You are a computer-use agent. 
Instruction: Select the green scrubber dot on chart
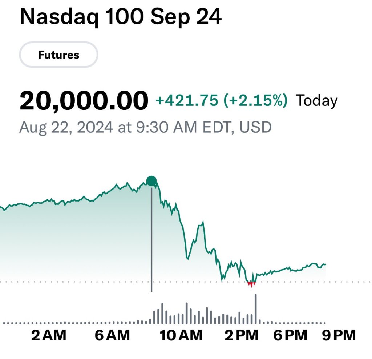[x=151, y=181]
